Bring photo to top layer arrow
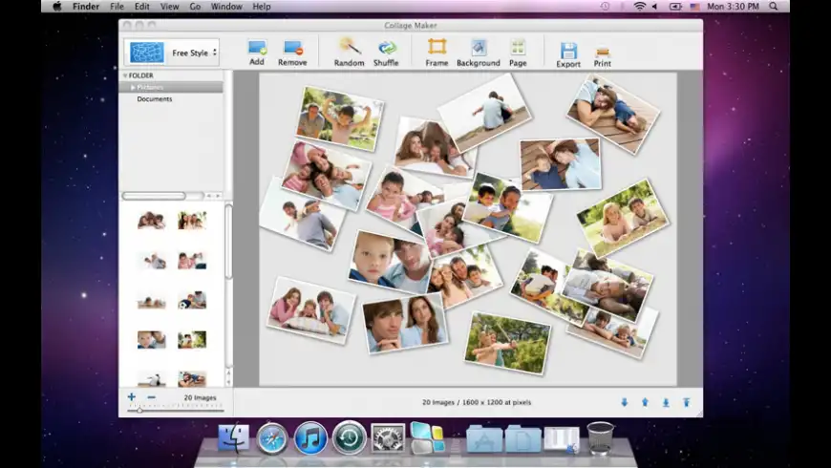This screenshot has height=468, width=831. point(686,402)
